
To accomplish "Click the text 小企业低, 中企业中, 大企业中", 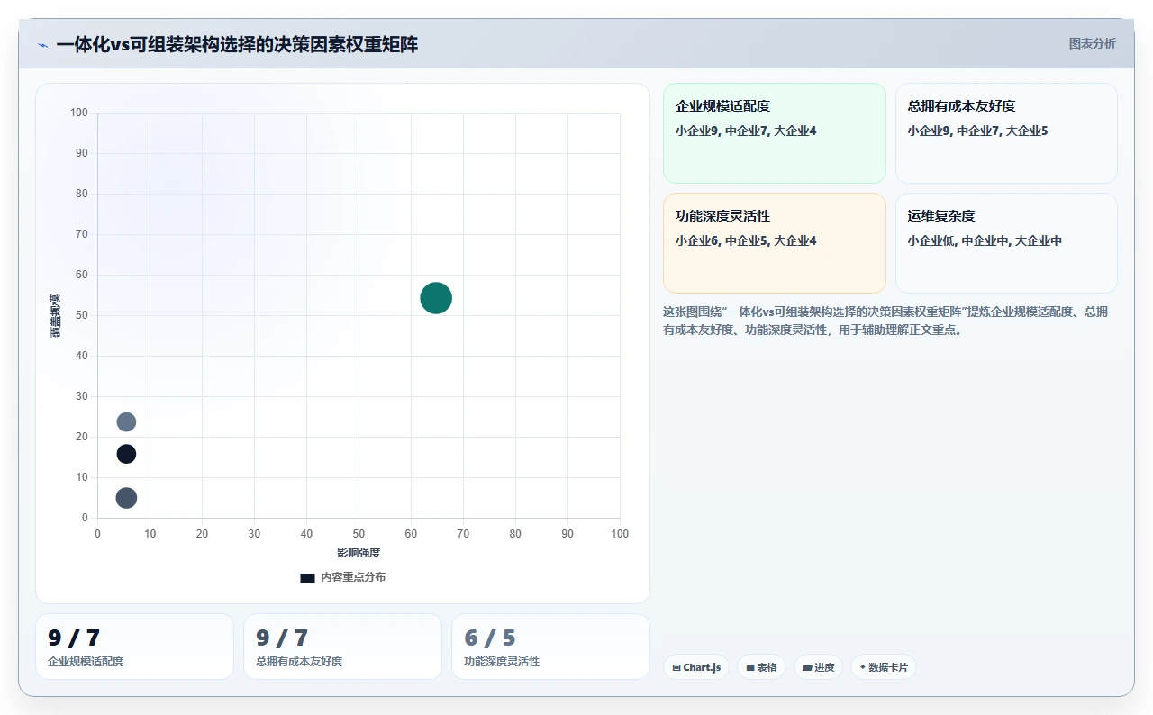I will pos(985,241).
